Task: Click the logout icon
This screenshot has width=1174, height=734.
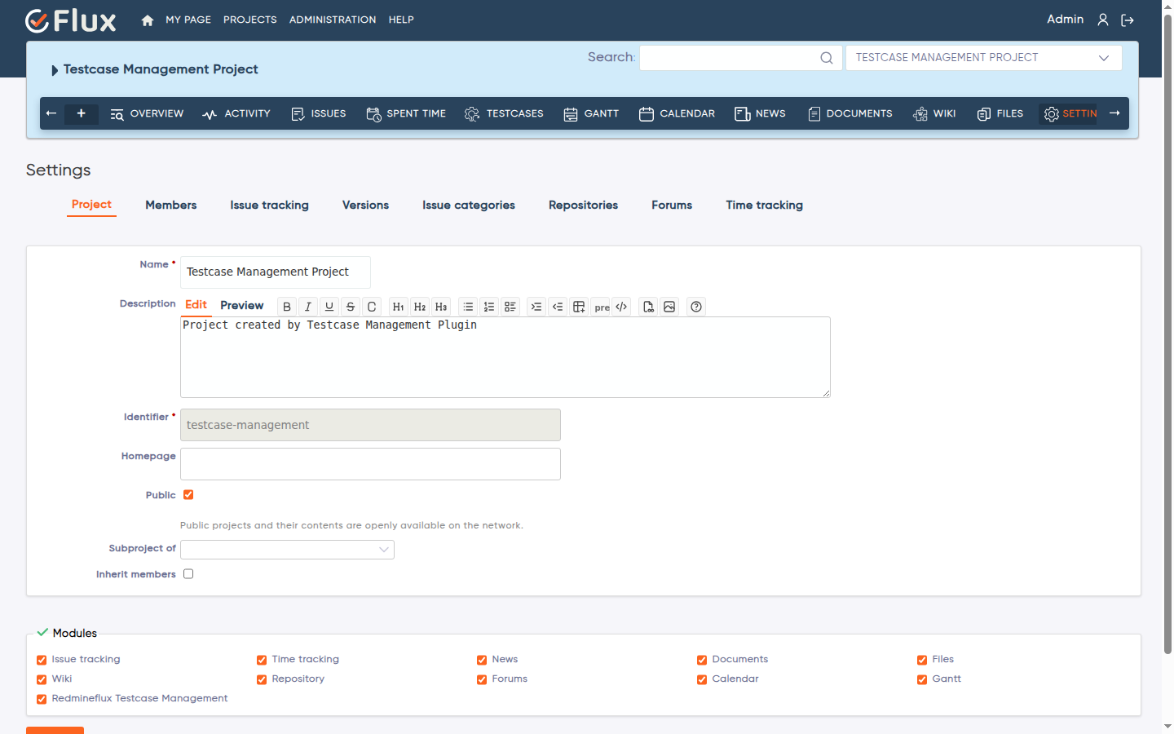Action: coord(1128,20)
